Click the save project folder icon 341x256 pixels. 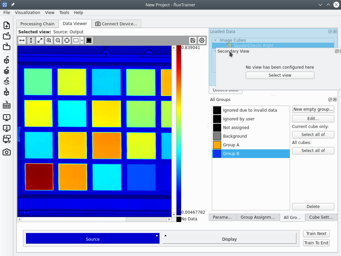point(7,47)
